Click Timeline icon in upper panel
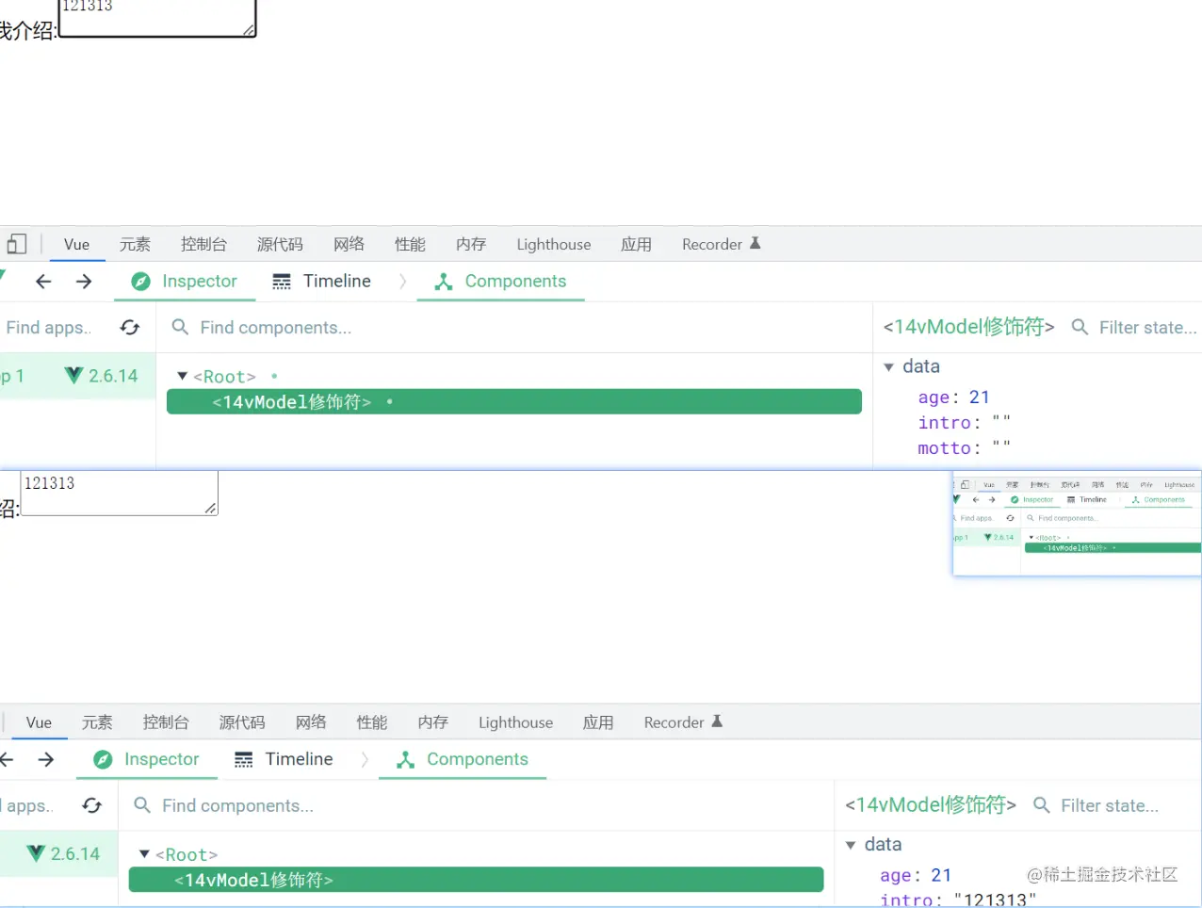Viewport: 1202px width, 908px height. [282, 282]
